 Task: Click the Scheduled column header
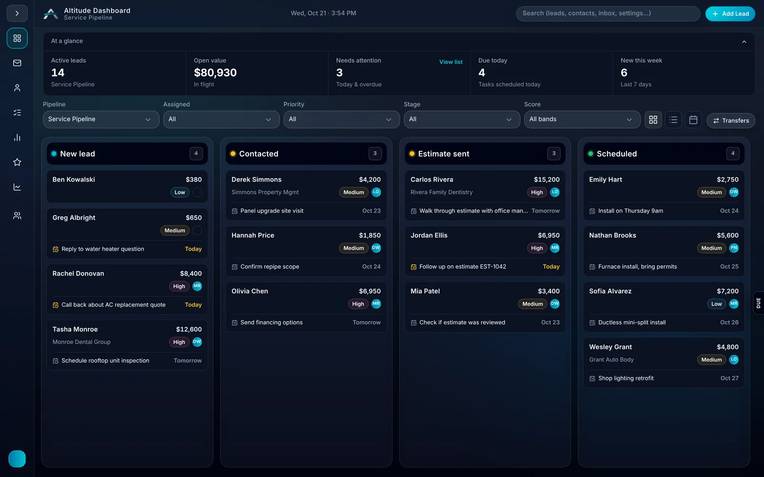coord(664,154)
